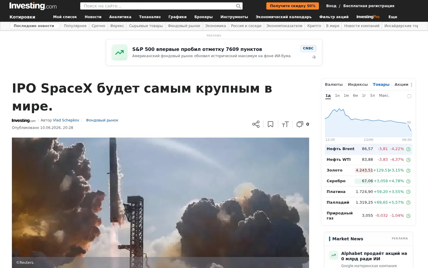Click the clock icon in Золото row

[x=408, y=171]
